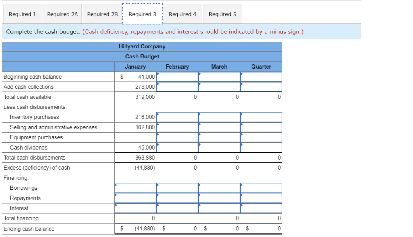413x237 pixels.
Task: Click February Cash dividends input
Action: point(177,147)
